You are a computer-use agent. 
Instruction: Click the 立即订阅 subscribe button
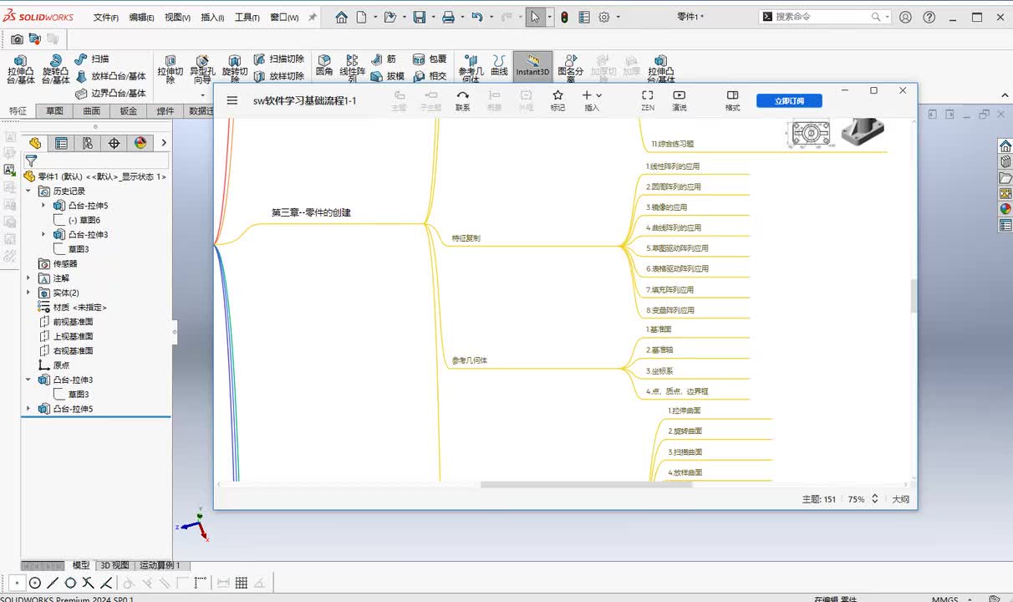[x=789, y=100]
